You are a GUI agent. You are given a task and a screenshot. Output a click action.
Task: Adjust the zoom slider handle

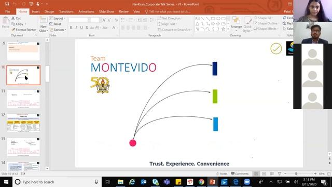pyautogui.click(x=296, y=173)
